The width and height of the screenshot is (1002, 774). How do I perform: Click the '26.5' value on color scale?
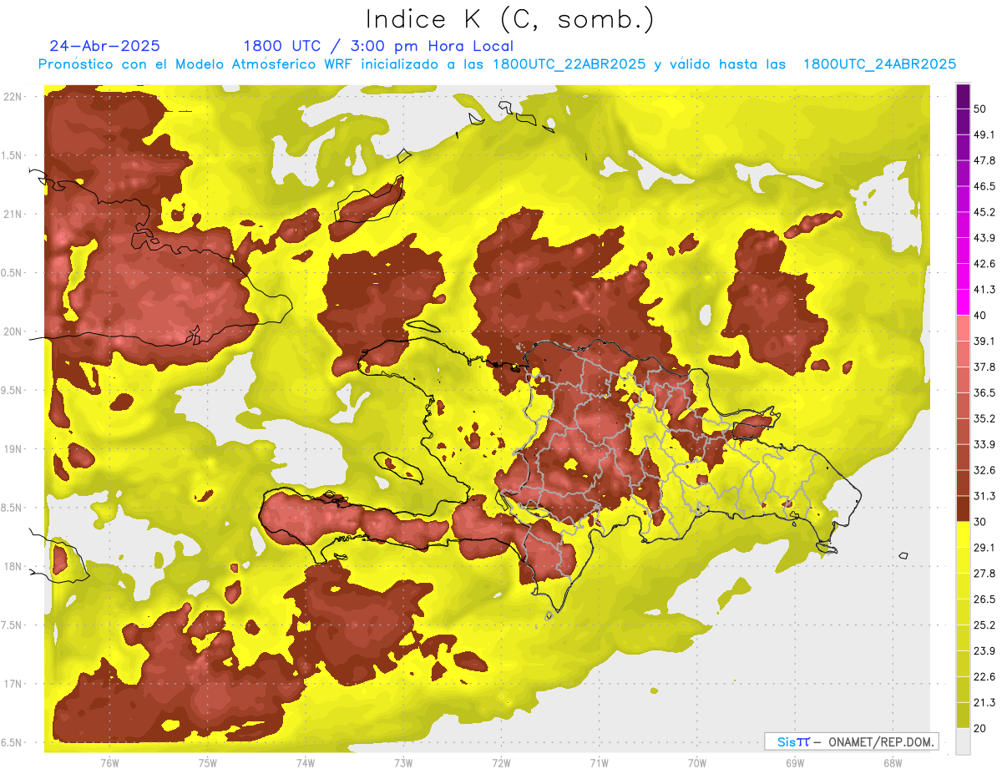(984, 599)
